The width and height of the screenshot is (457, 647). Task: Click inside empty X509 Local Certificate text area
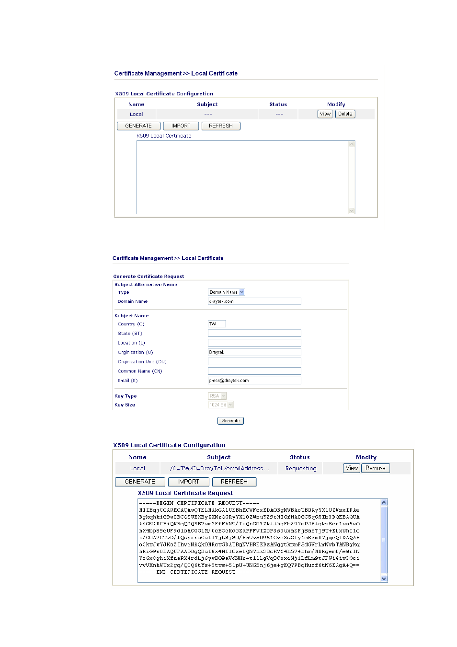[x=243, y=177]
